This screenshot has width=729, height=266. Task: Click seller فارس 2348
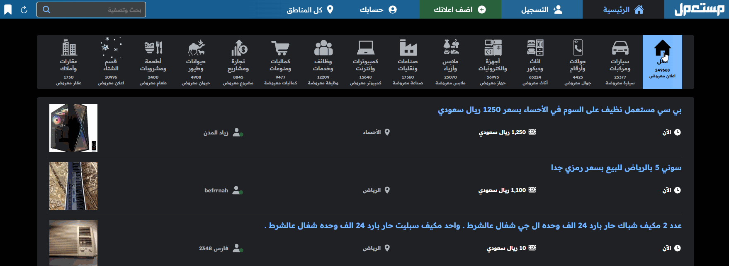214,248
